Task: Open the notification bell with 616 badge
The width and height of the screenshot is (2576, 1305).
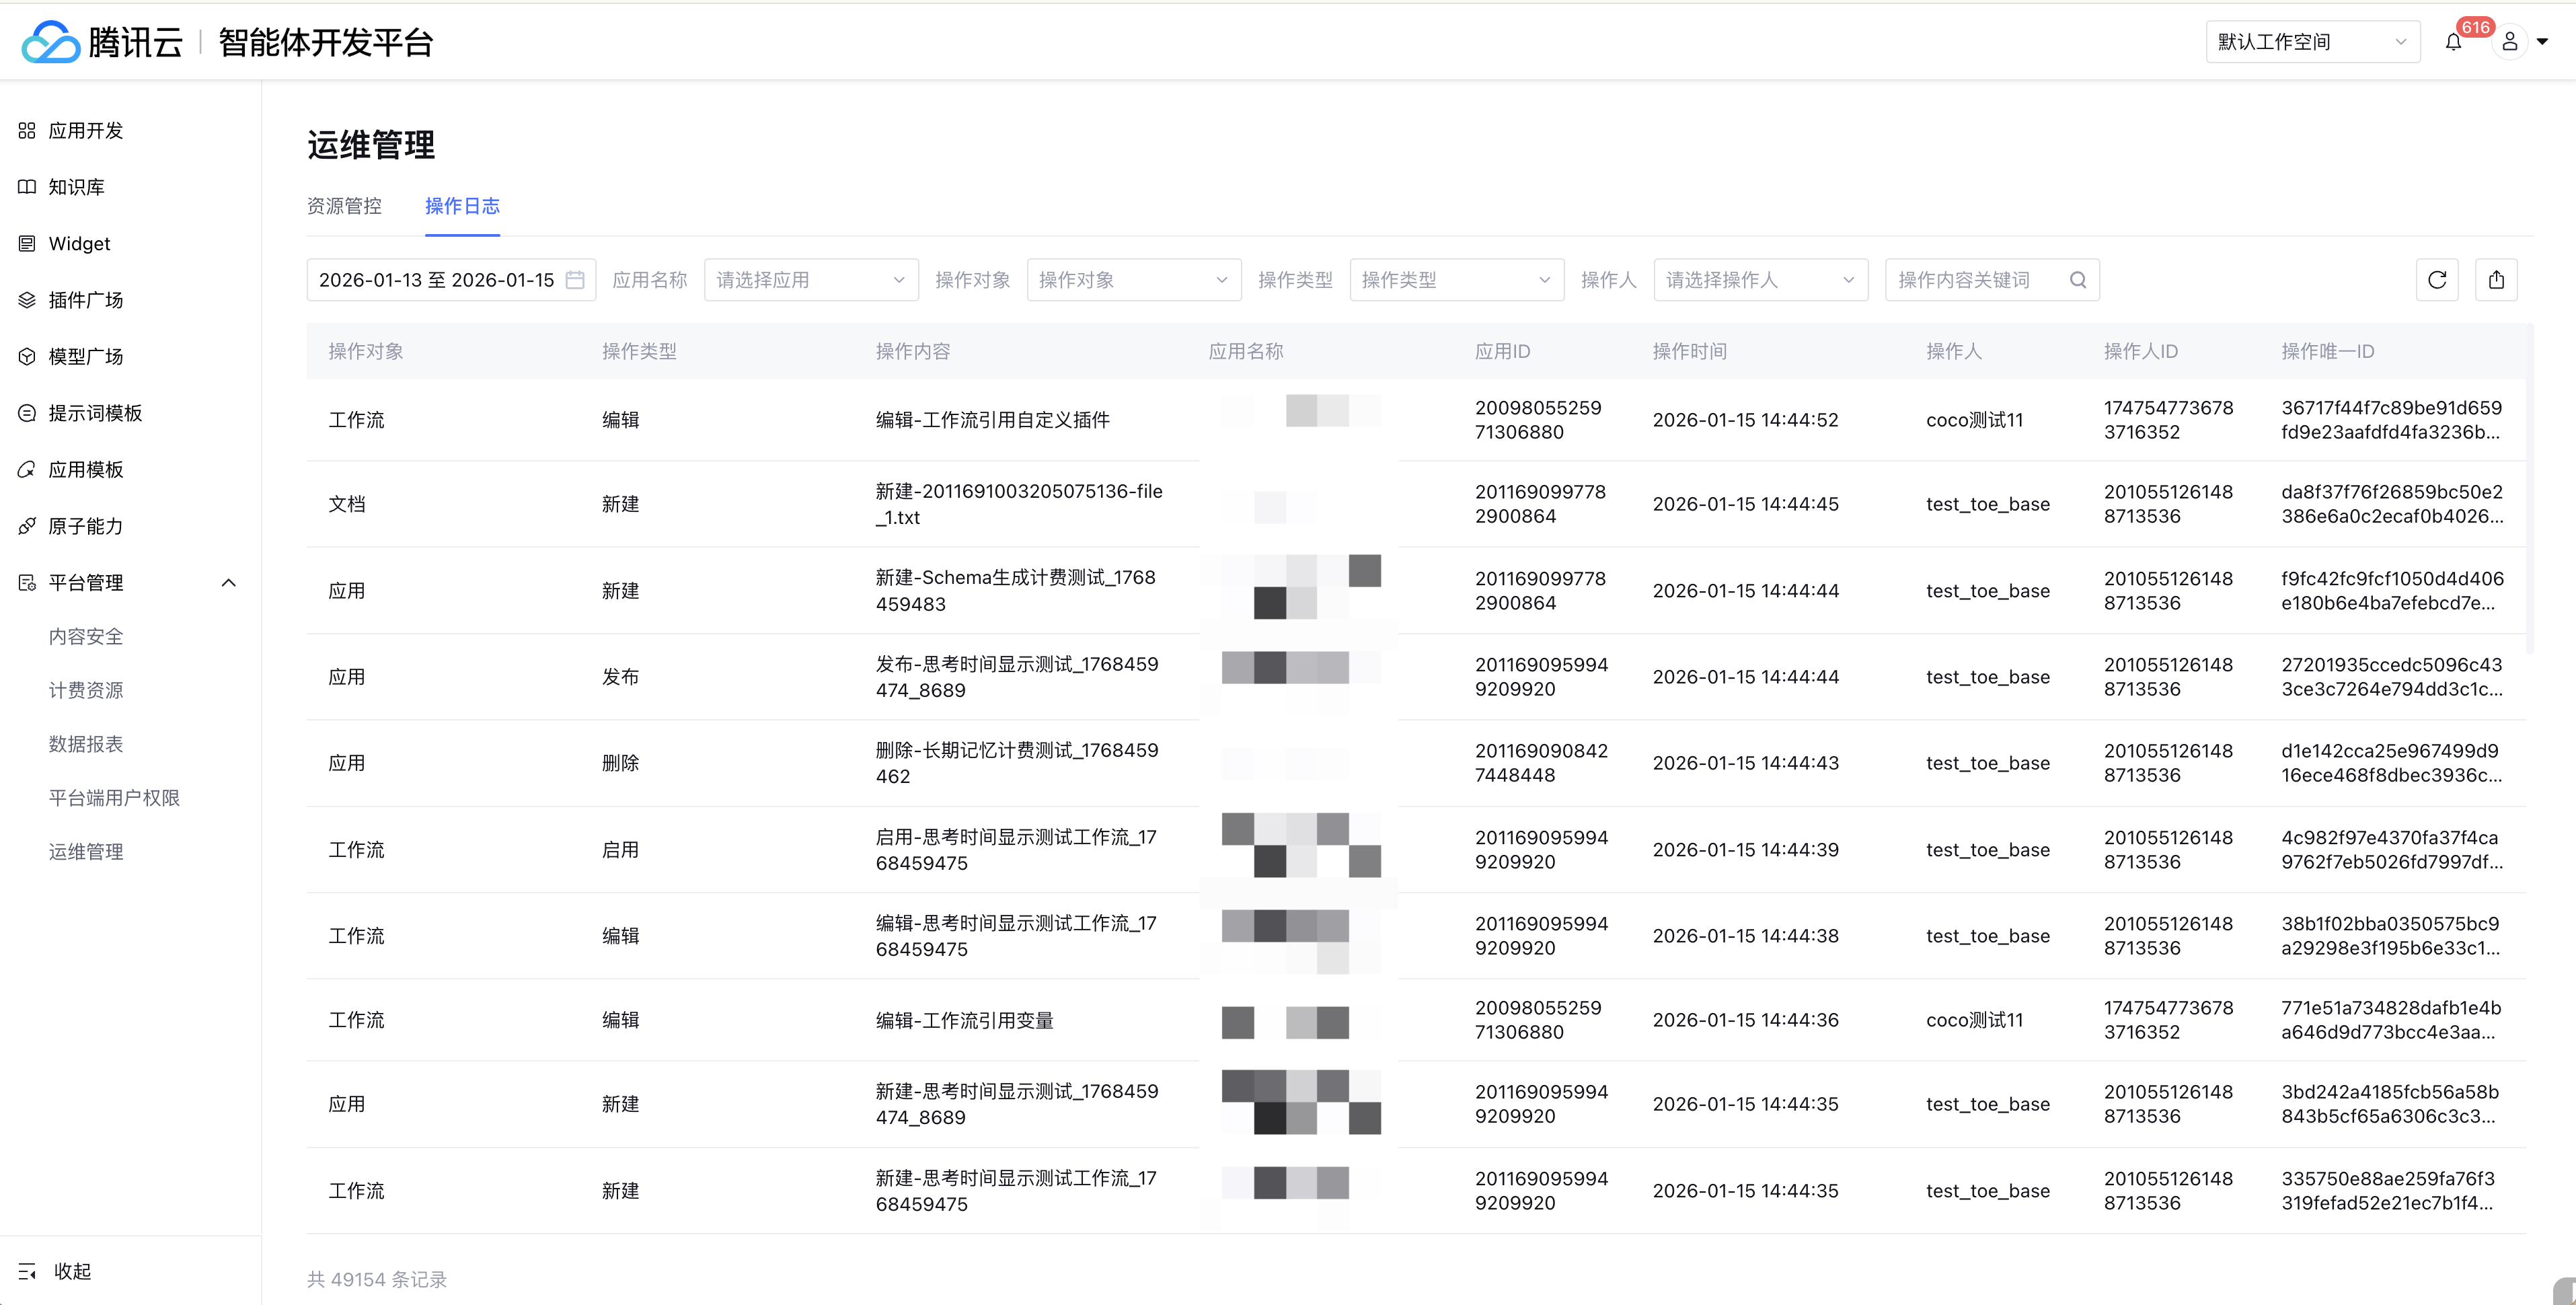Action: pos(2453,42)
